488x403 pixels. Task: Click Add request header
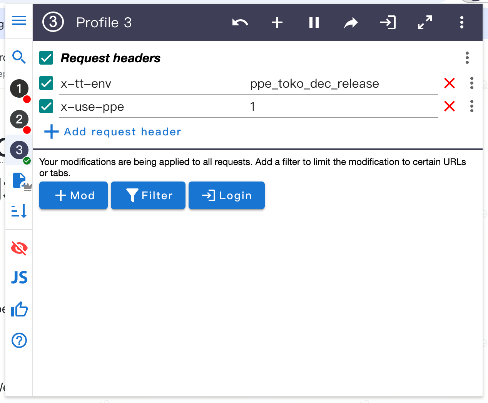113,132
